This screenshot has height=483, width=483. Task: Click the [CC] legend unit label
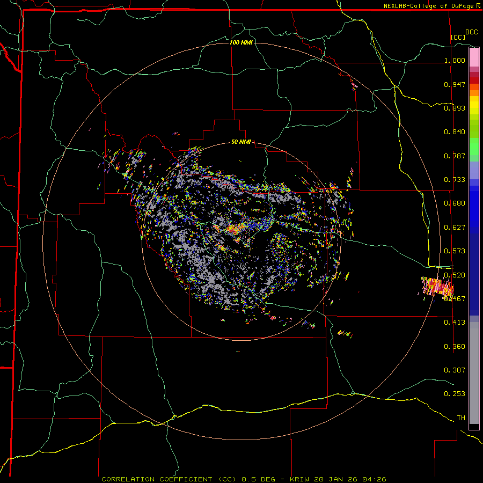[458, 37]
